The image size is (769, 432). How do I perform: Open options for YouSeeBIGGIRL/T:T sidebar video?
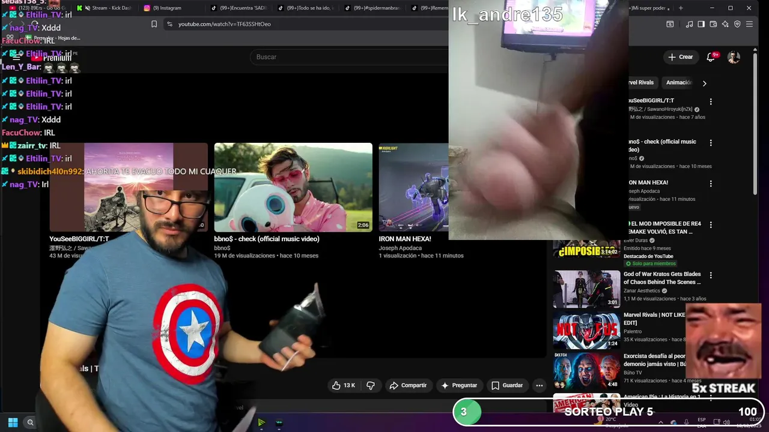tap(711, 102)
